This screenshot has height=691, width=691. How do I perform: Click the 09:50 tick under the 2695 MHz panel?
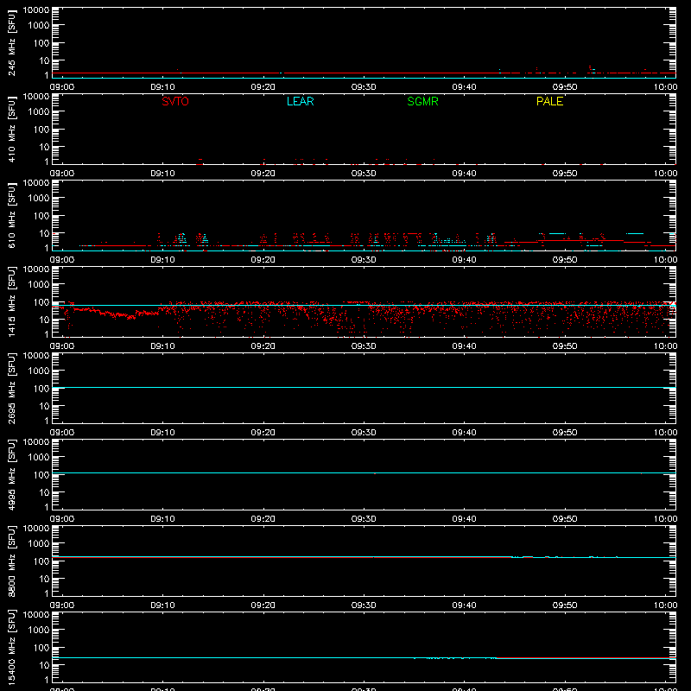click(x=565, y=433)
